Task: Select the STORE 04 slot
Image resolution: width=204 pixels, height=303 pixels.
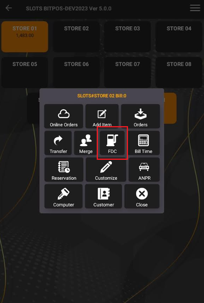Action: (179, 37)
